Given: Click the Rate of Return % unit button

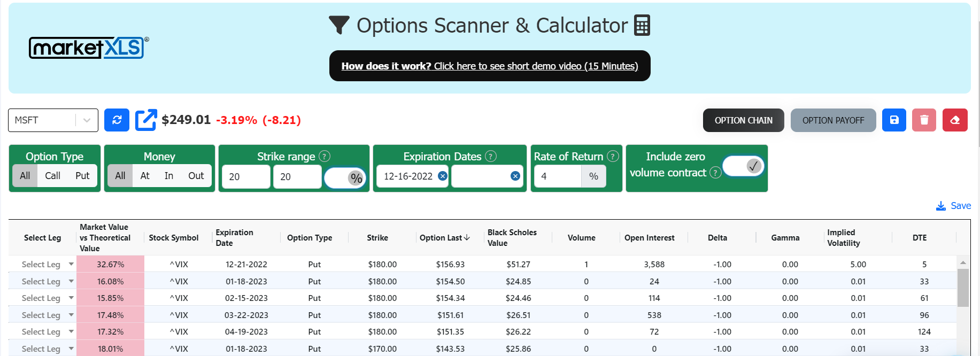Looking at the screenshot, I should 593,176.
